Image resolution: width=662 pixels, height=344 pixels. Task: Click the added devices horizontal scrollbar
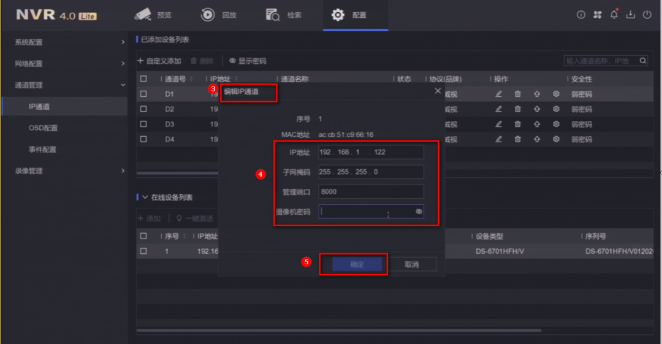pyautogui.click(x=177, y=173)
